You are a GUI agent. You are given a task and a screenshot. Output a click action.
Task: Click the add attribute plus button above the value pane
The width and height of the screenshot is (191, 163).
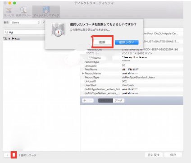click(x=85, y=101)
